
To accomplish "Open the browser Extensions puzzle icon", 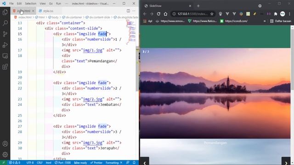I will click(x=276, y=14).
